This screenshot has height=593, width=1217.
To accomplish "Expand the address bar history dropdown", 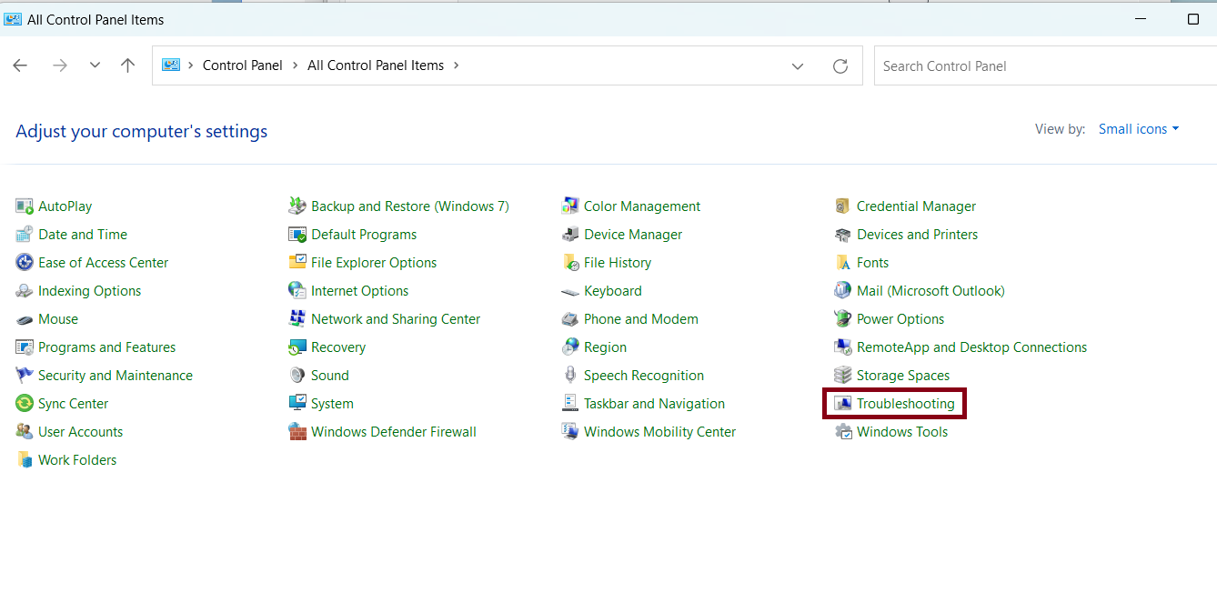I will coord(798,66).
